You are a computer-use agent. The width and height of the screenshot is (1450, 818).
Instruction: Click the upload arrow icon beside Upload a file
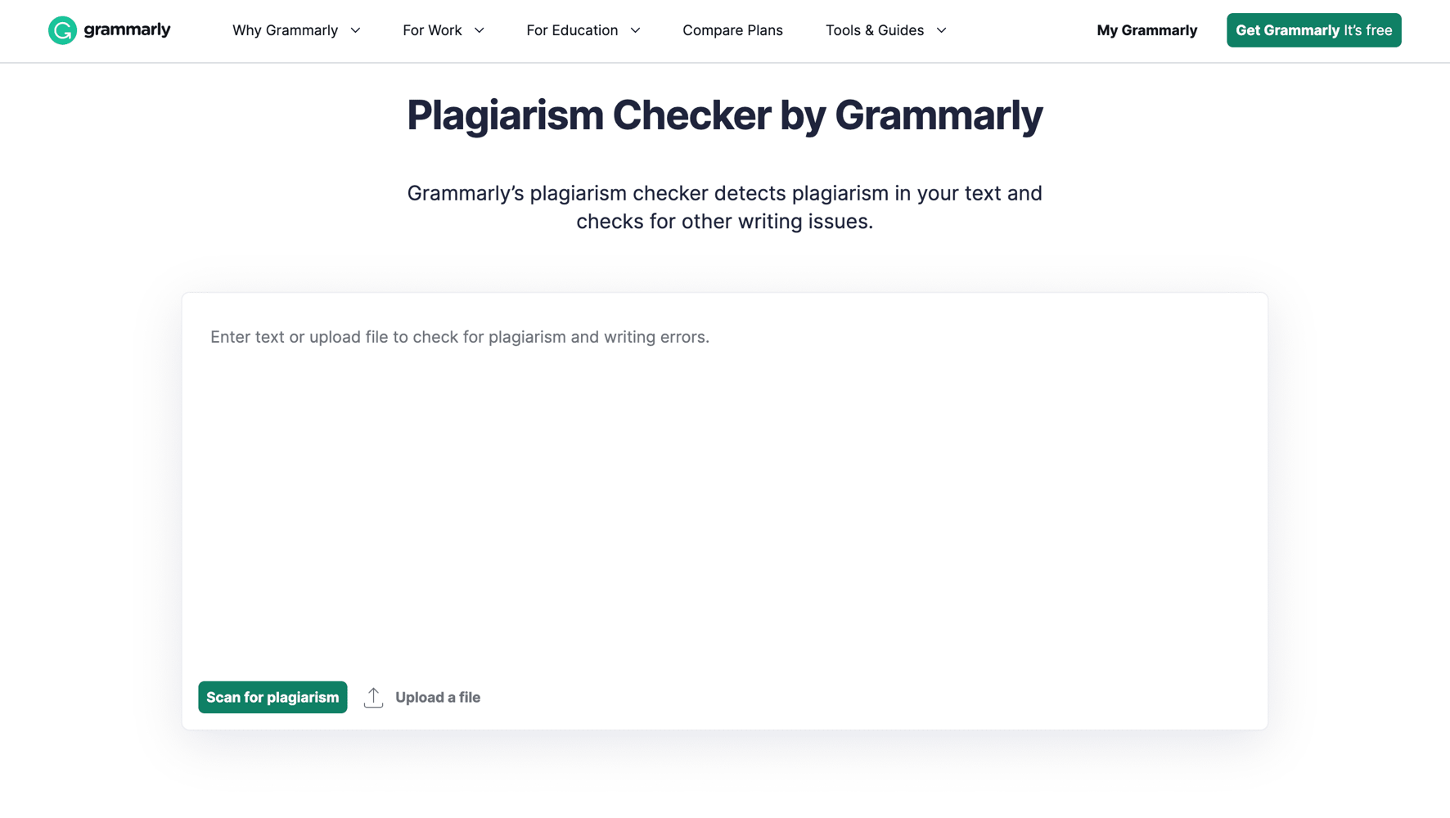373,696
